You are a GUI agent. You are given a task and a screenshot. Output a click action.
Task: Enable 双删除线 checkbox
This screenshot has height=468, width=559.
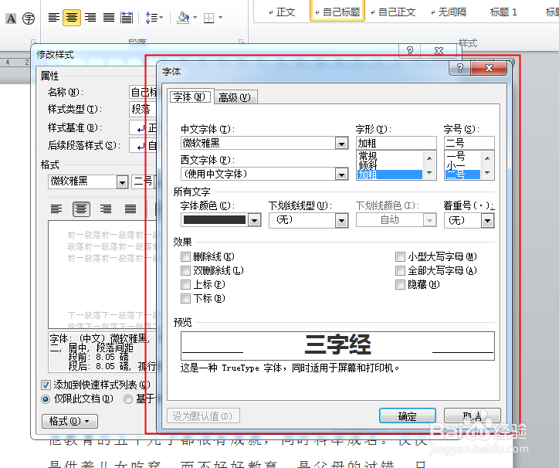(185, 270)
